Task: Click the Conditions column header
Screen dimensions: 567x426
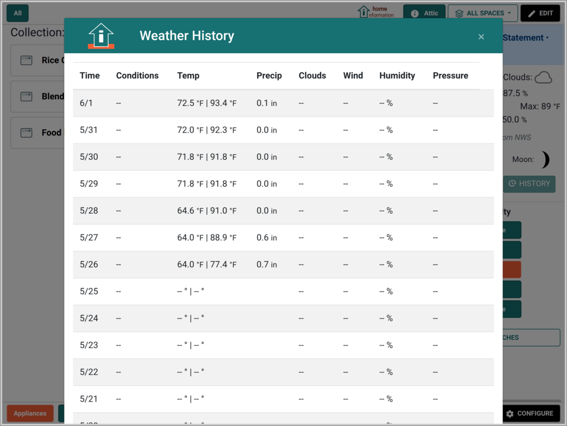Action: (x=137, y=75)
